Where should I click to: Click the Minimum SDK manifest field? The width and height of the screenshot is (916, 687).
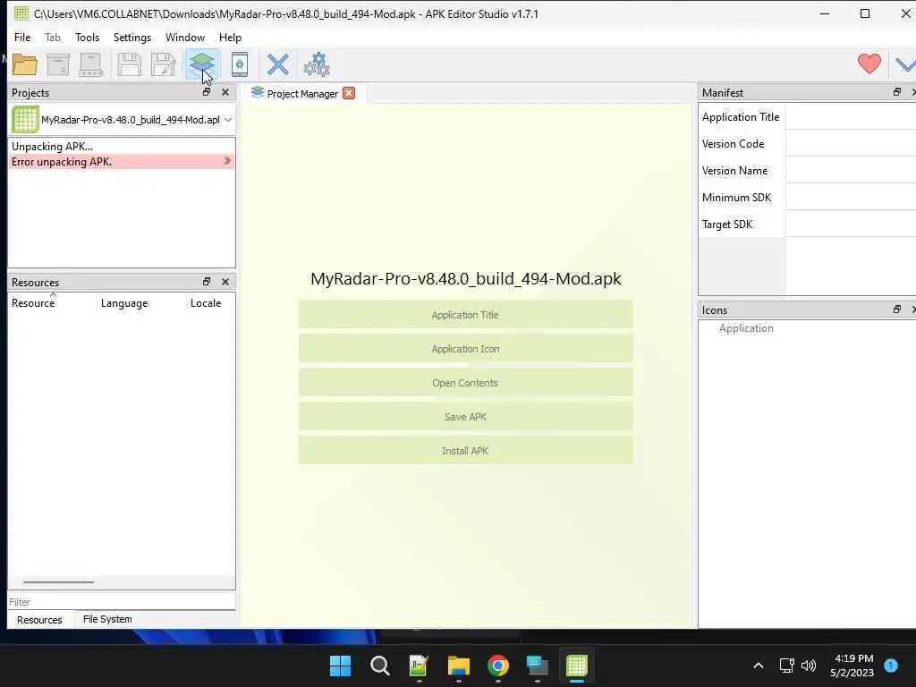852,198
